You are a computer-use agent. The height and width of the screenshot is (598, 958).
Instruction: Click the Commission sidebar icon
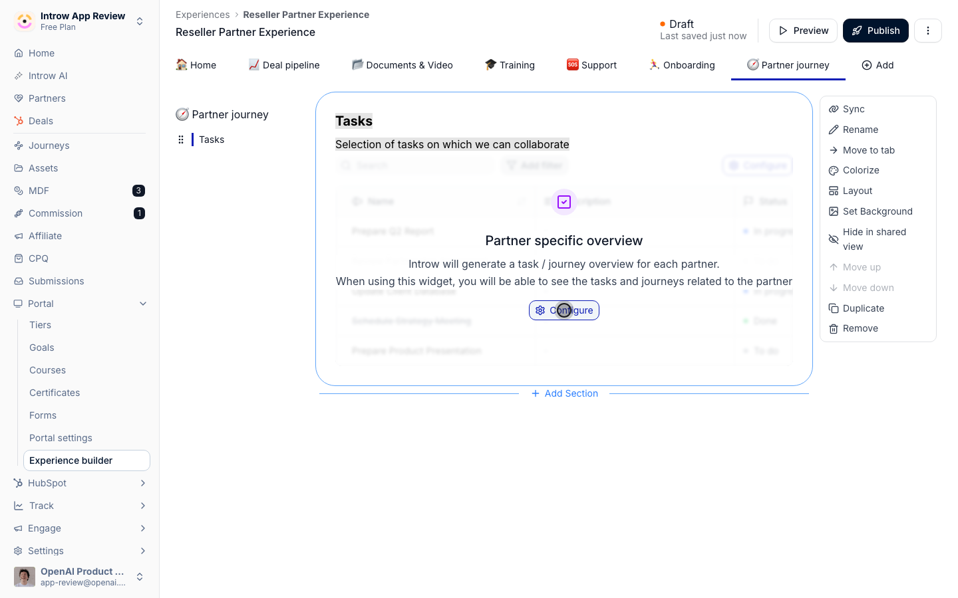[19, 213]
